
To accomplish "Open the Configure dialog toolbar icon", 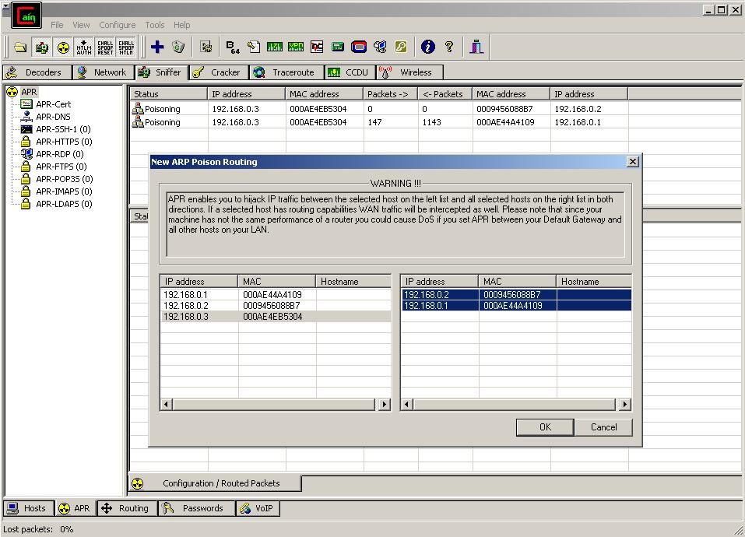I will (x=206, y=47).
